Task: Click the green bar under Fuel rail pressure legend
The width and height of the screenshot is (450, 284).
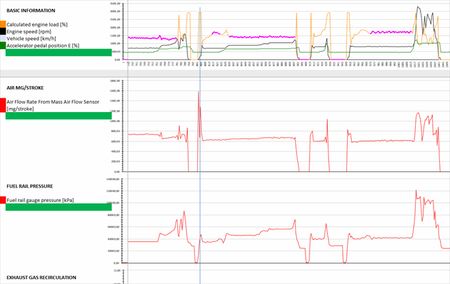Action: click(x=57, y=207)
